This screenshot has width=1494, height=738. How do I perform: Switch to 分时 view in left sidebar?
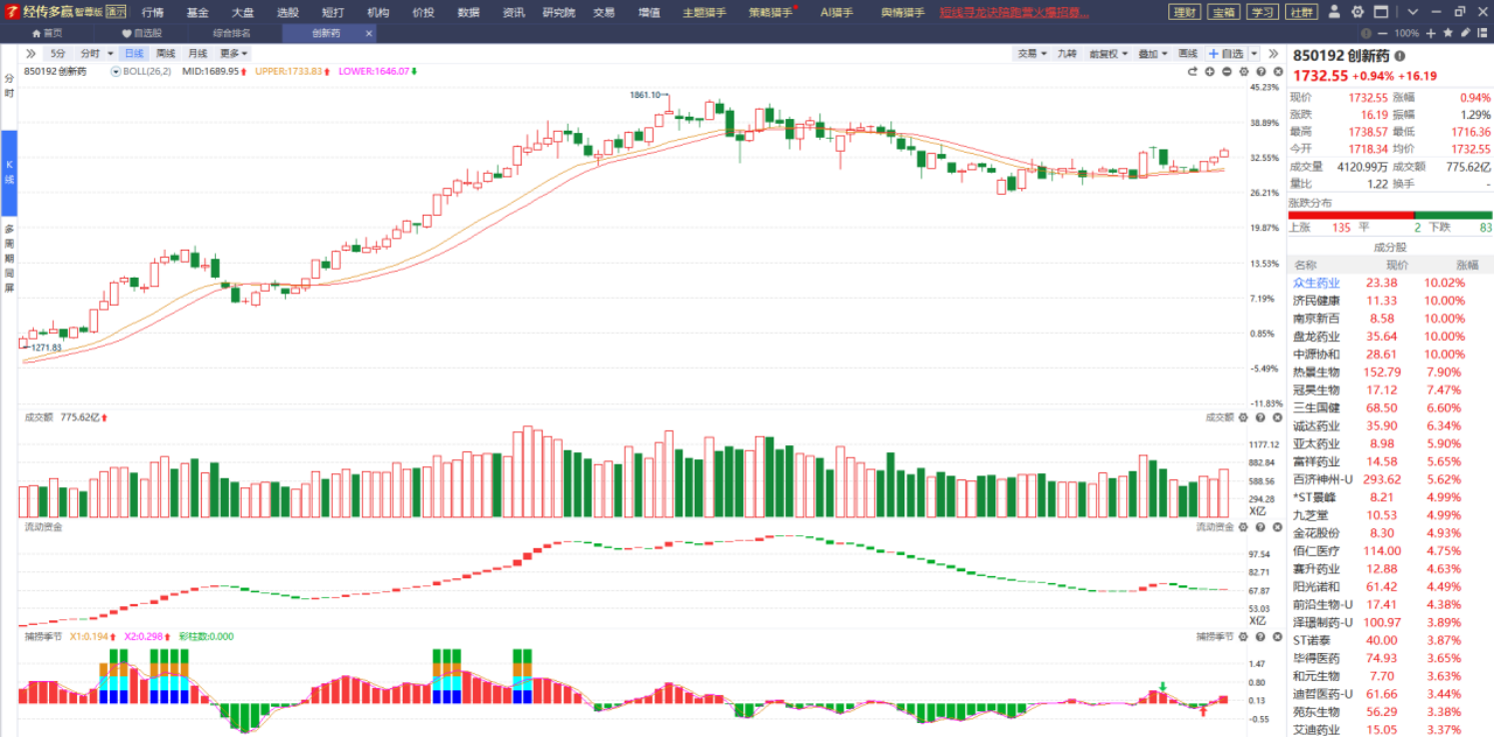(9, 85)
